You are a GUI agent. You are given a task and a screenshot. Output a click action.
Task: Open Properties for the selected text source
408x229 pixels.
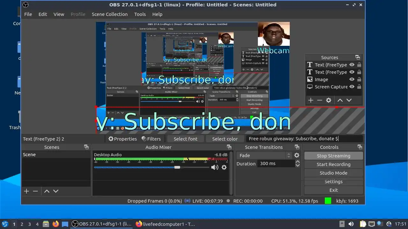click(x=122, y=139)
